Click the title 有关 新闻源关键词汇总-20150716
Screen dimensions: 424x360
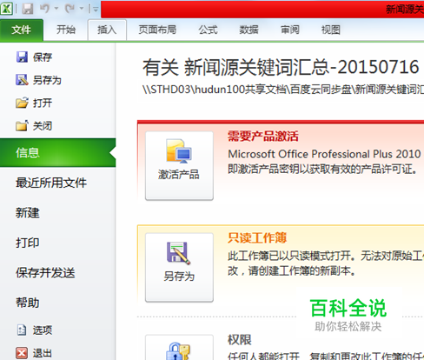point(281,67)
